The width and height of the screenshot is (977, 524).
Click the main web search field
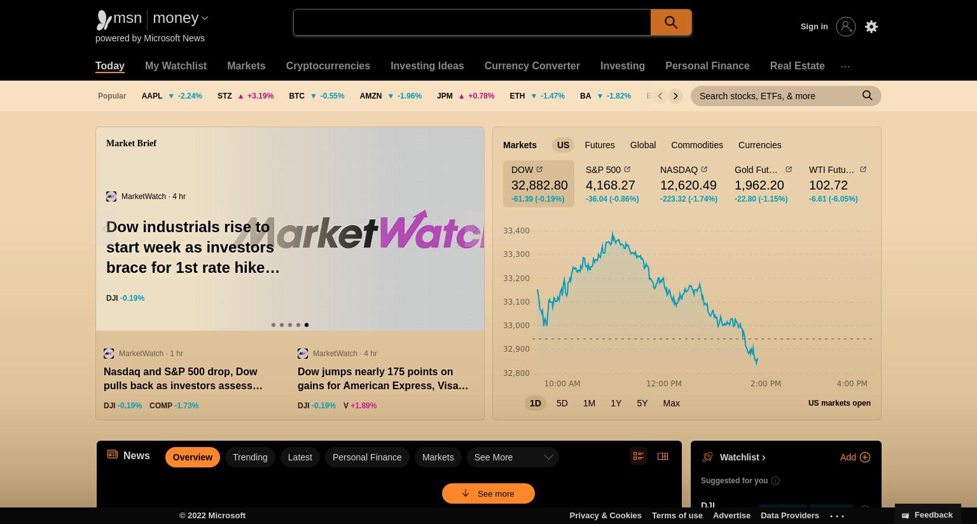(x=472, y=22)
